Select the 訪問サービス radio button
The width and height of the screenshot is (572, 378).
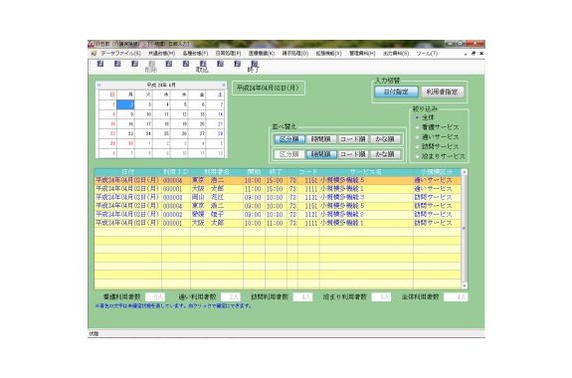(417, 146)
